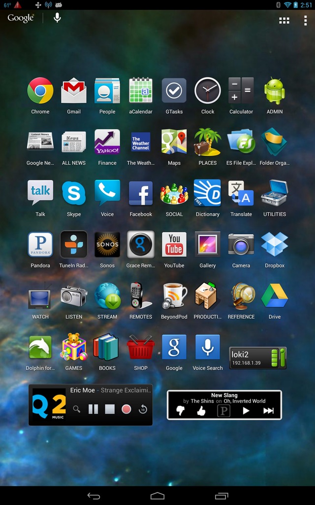Image resolution: width=315 pixels, height=505 pixels.
Task: Open the all apps grid
Action: tap(284, 21)
